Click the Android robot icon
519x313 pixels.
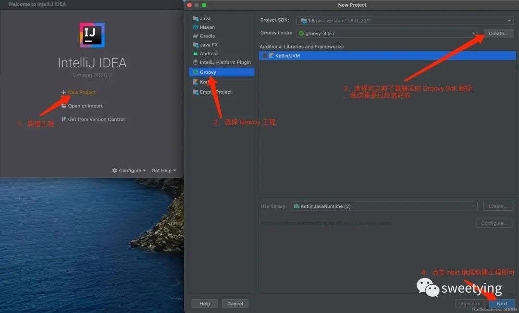(196, 54)
